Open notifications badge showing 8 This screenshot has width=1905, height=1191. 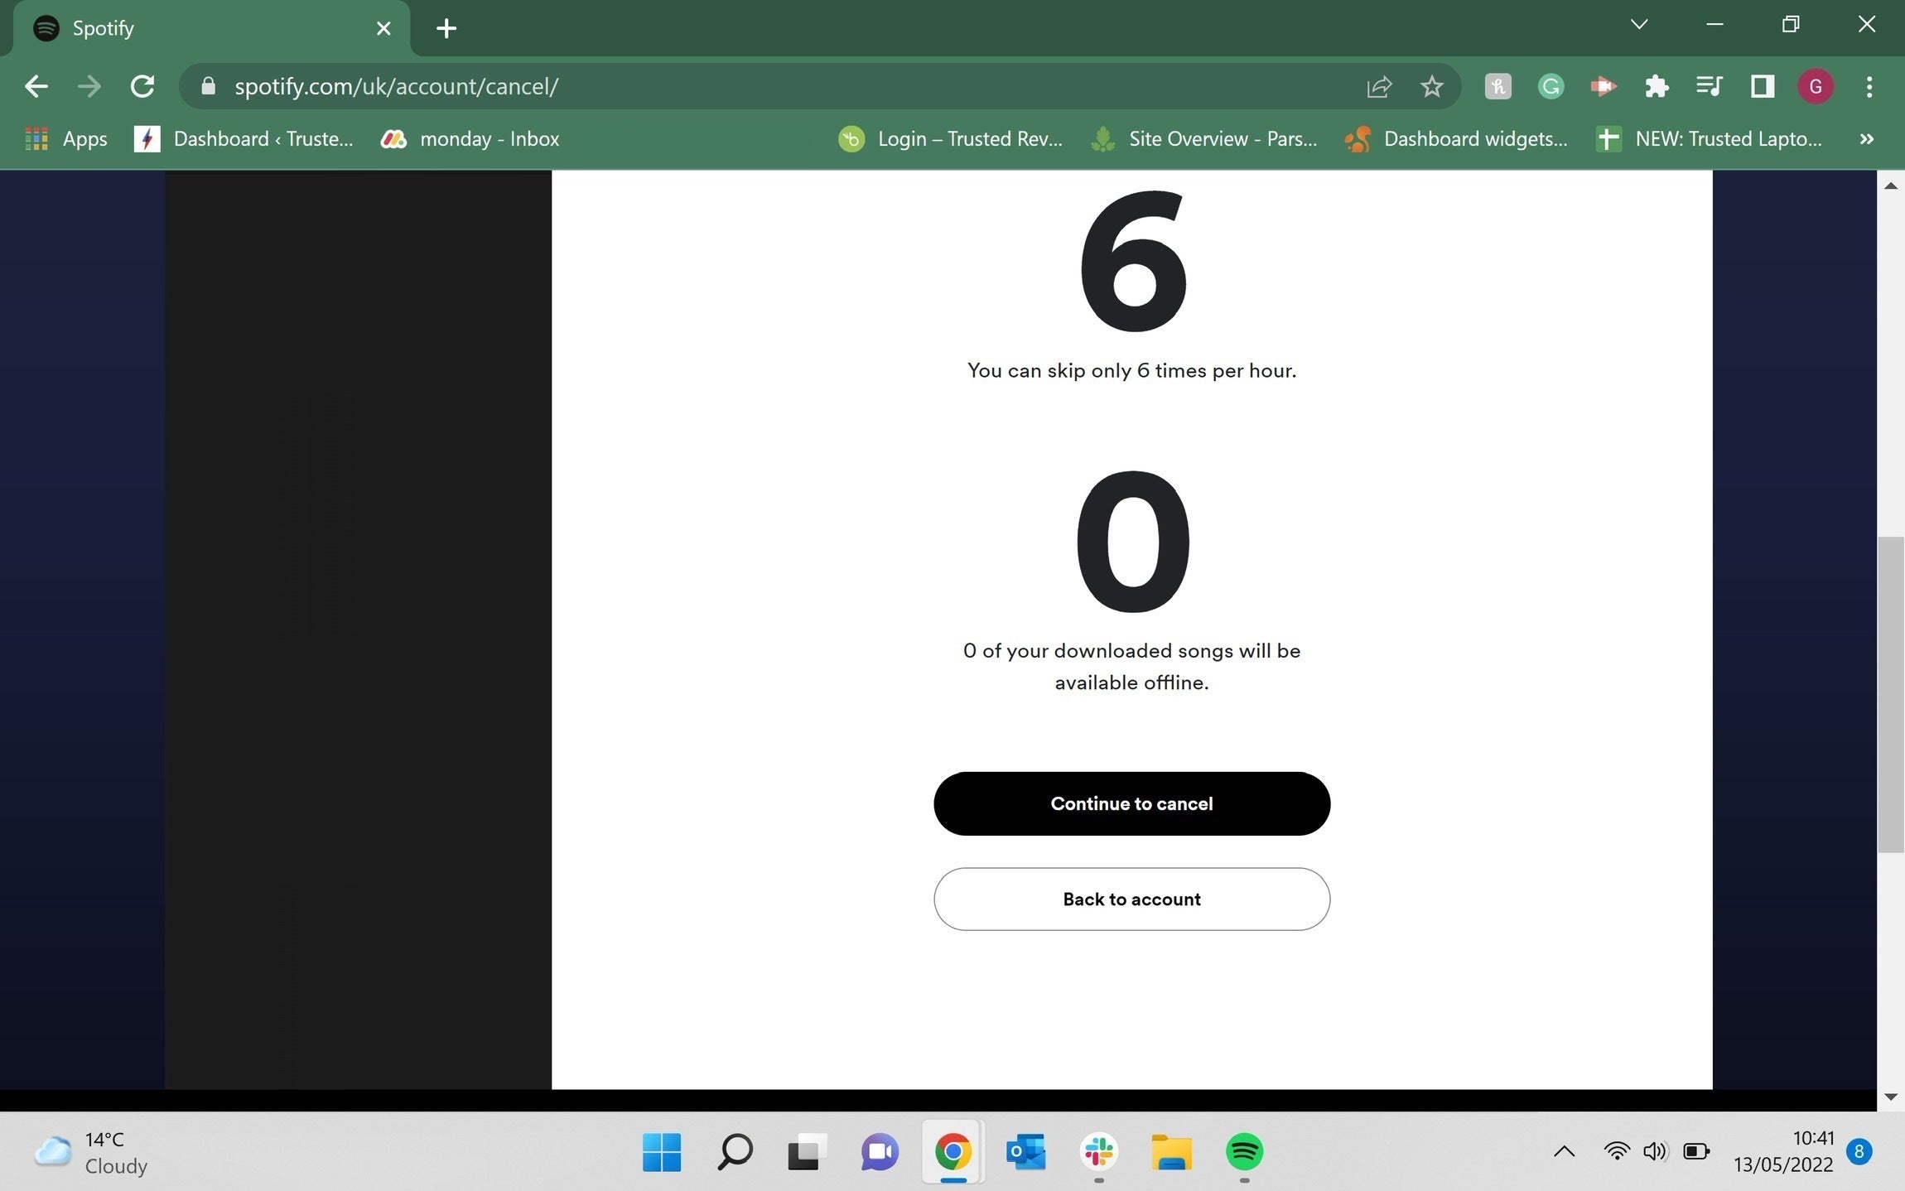[1859, 1151]
